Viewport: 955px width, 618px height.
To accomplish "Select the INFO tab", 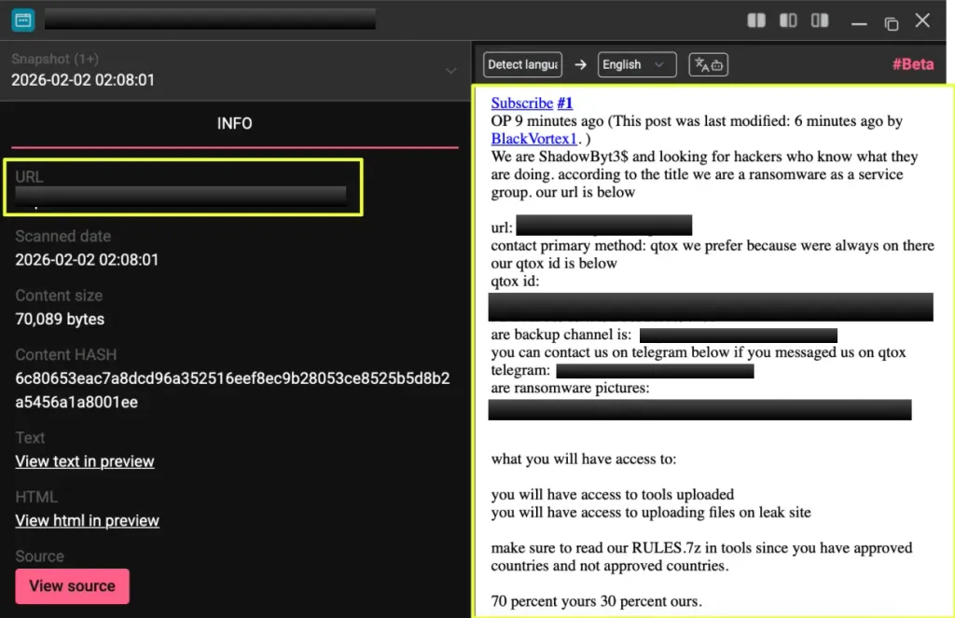I will tap(234, 123).
